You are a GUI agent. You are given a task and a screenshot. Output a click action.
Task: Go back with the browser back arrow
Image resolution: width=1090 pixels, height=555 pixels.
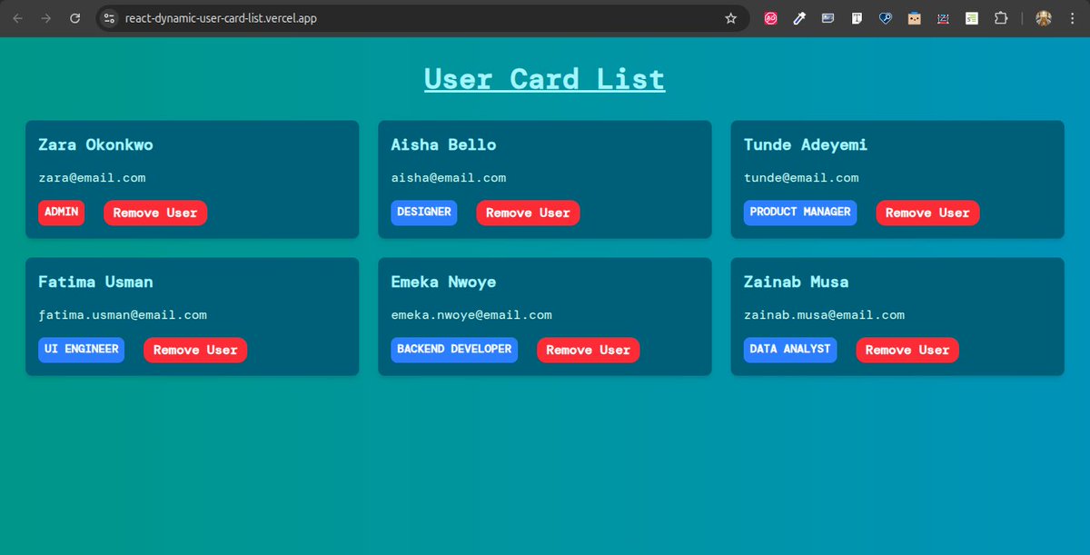(x=17, y=18)
